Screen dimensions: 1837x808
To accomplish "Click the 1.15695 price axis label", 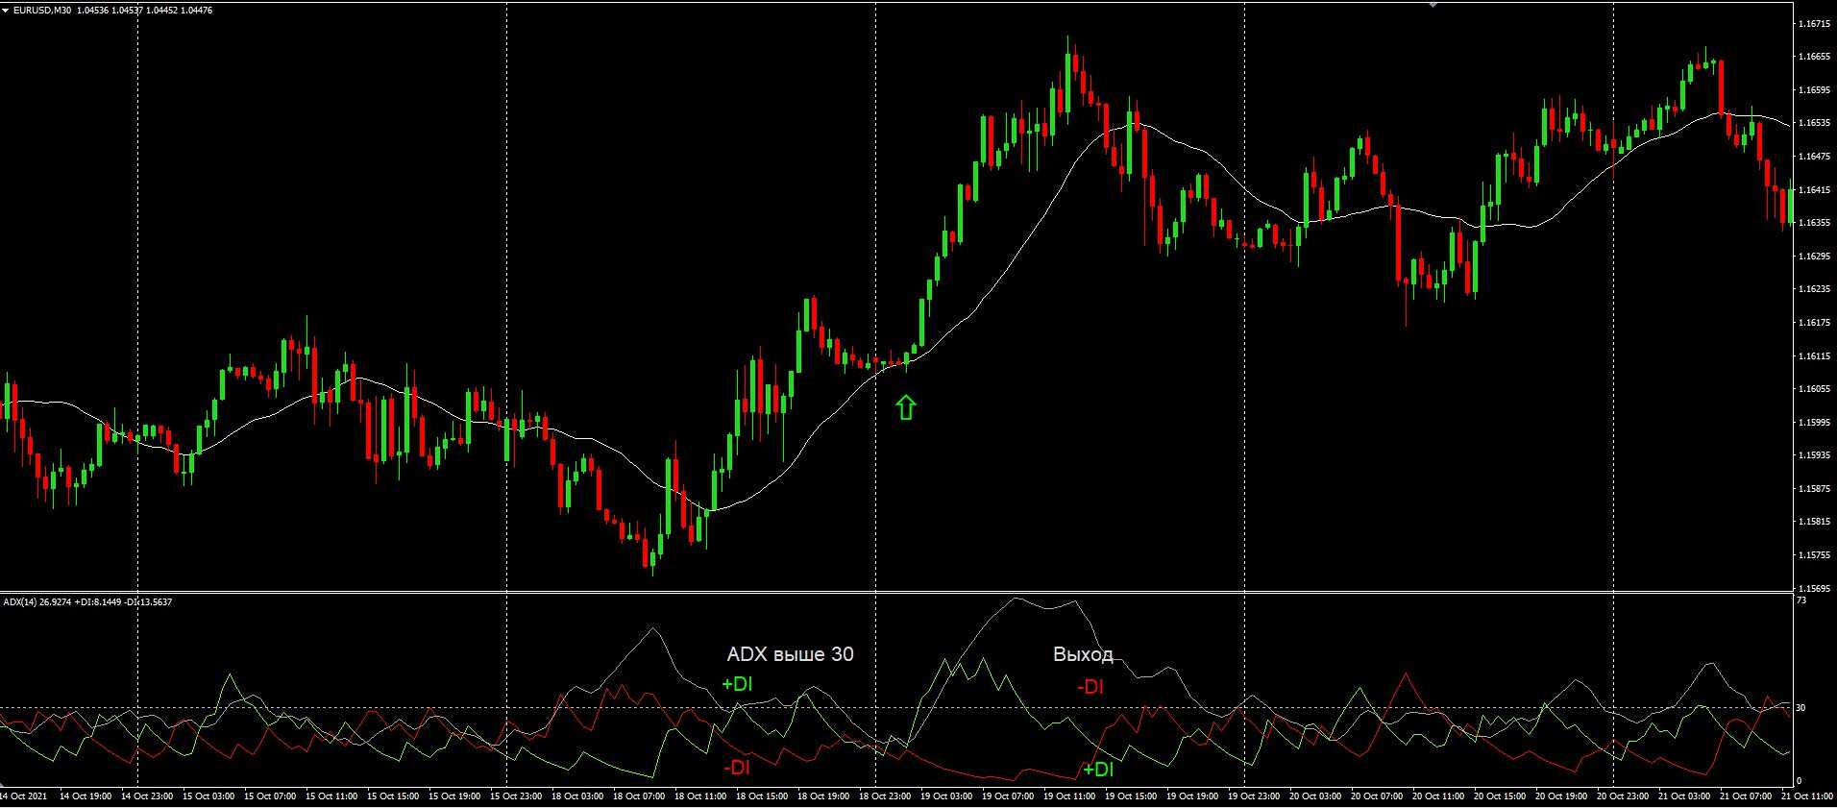I will (1813, 587).
